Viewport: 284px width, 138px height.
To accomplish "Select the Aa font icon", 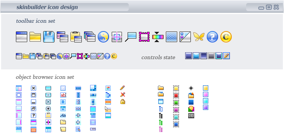I will point(63,115).
